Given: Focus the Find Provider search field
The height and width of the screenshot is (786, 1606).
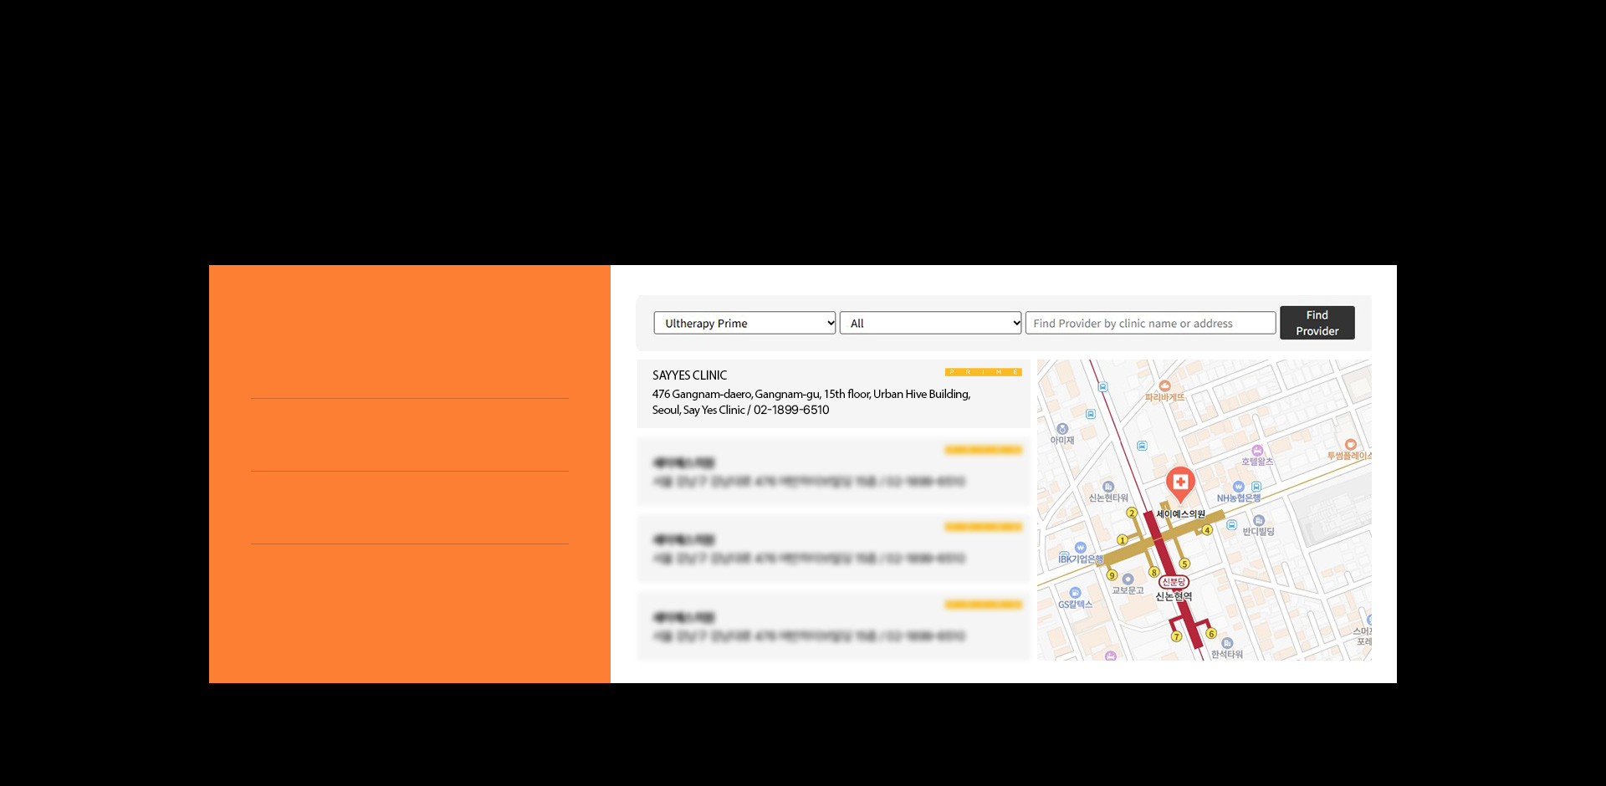Looking at the screenshot, I should pyautogui.click(x=1150, y=323).
